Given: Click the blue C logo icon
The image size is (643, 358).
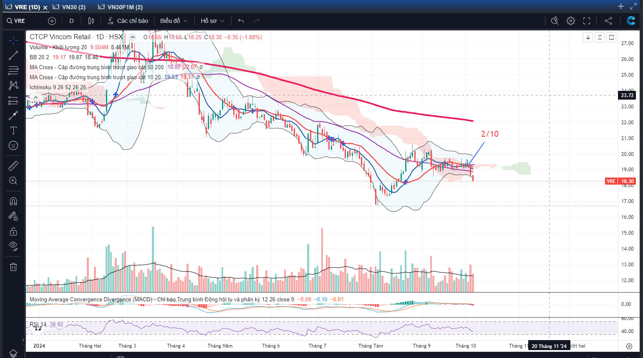Looking at the screenshot, I should (x=631, y=20).
